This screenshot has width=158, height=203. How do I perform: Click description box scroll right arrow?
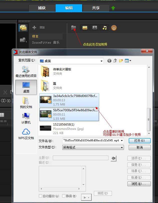click(79, 189)
